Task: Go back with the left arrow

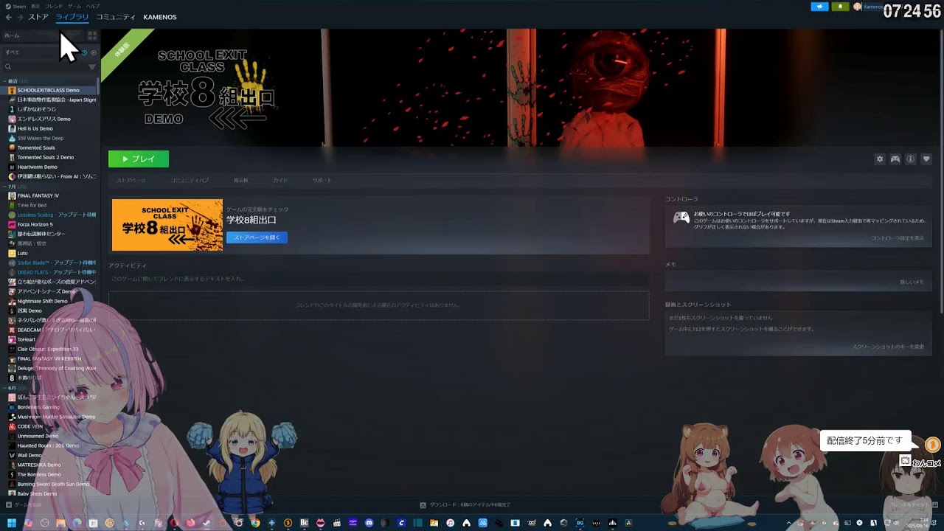Action: (9, 17)
